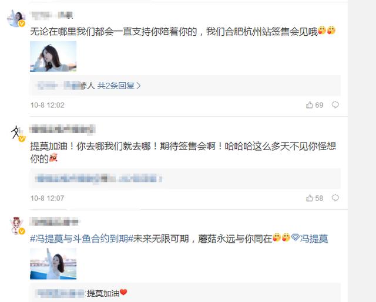Viewport: 376px width, 302px height.
Task: Expand 共2条回复 replies
Action: [116, 86]
